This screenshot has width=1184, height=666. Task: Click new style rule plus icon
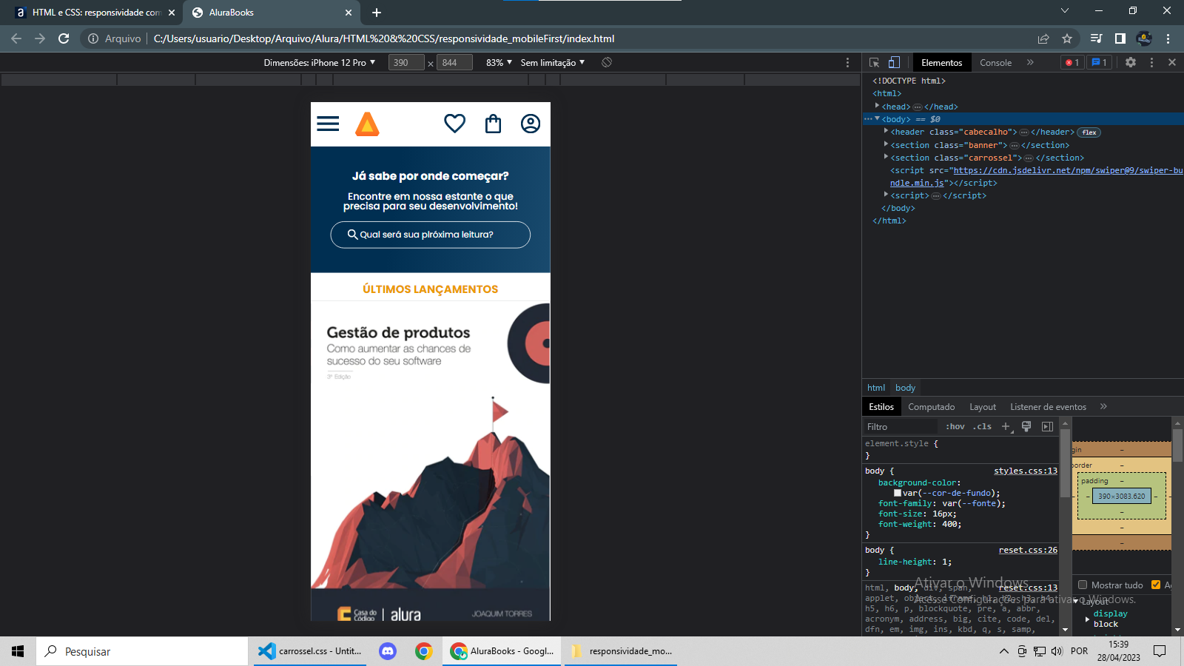pyautogui.click(x=1006, y=427)
